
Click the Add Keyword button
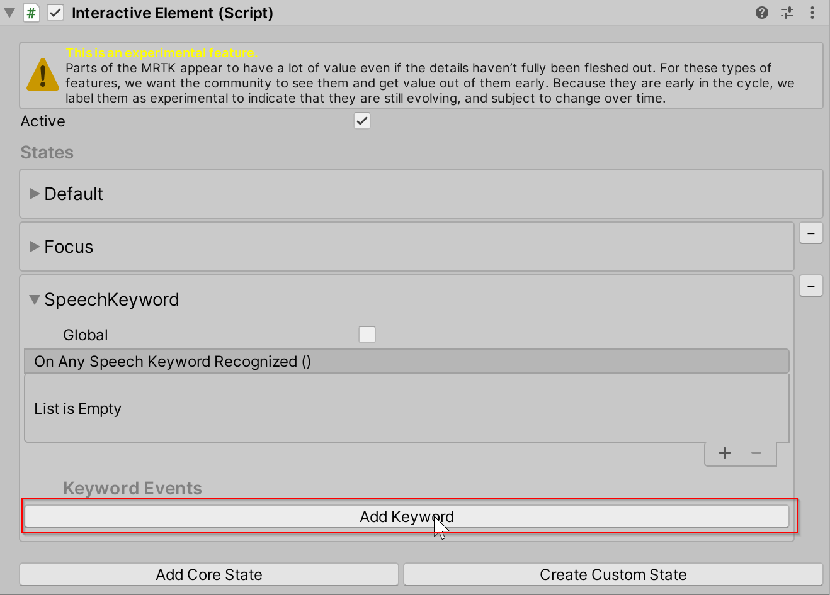(x=407, y=516)
